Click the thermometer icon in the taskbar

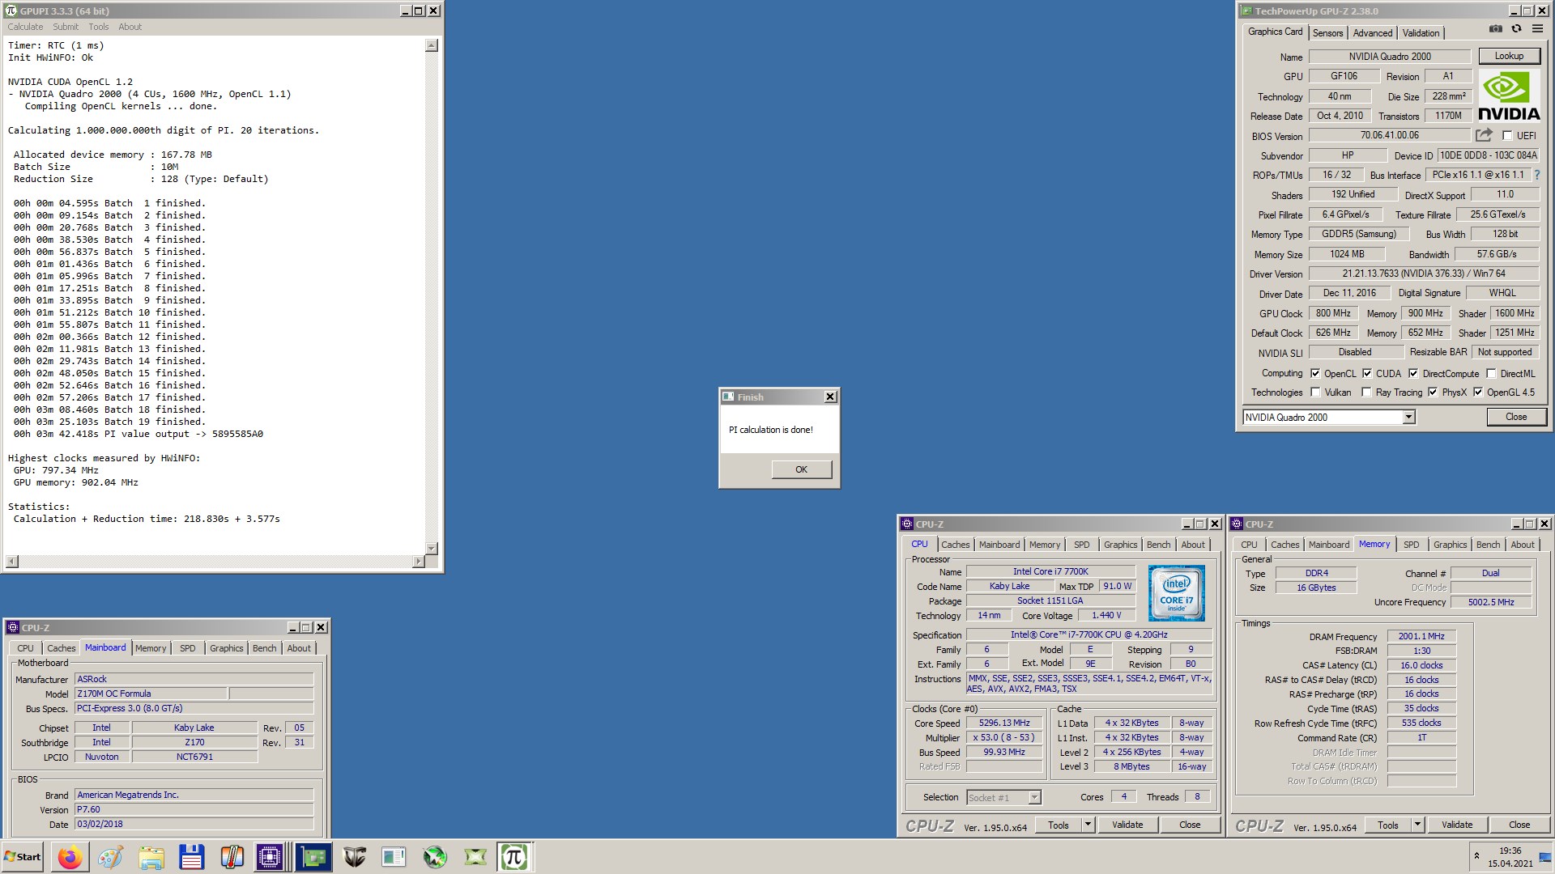tap(232, 857)
